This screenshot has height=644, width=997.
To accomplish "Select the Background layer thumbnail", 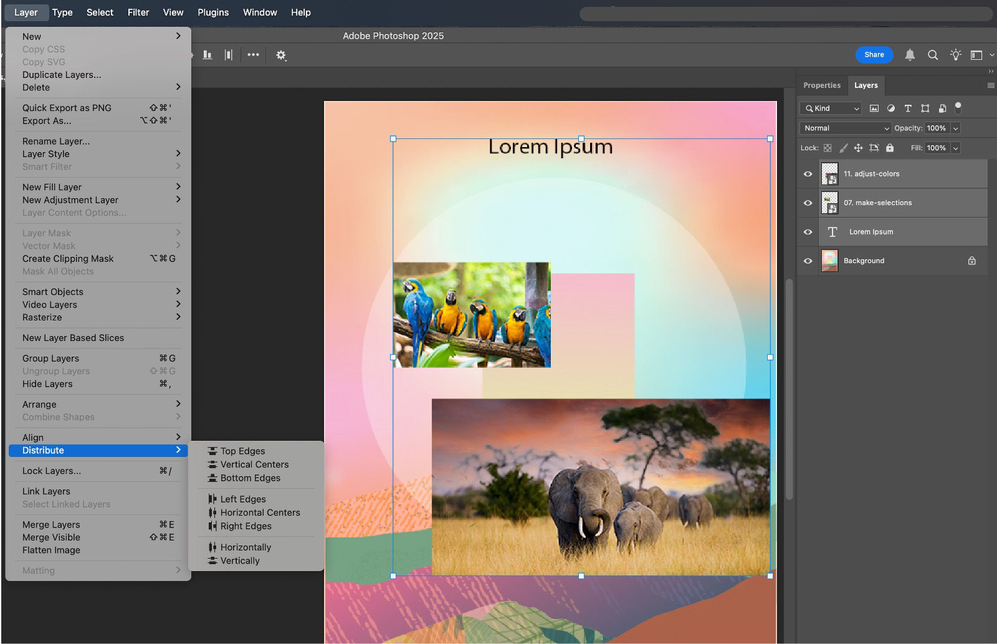I will click(830, 261).
